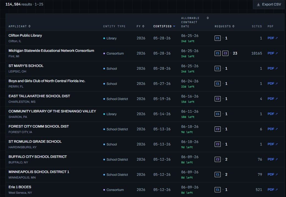
Task: Click certified date 05-19-26
Action: pos(162,99)
